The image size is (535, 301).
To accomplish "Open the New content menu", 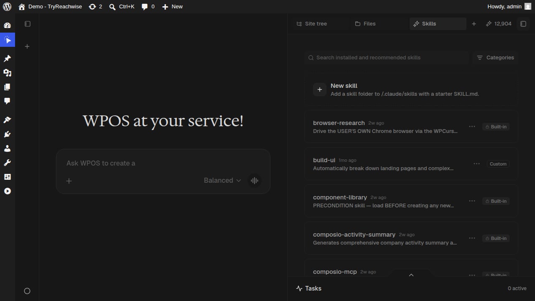I will [x=172, y=7].
